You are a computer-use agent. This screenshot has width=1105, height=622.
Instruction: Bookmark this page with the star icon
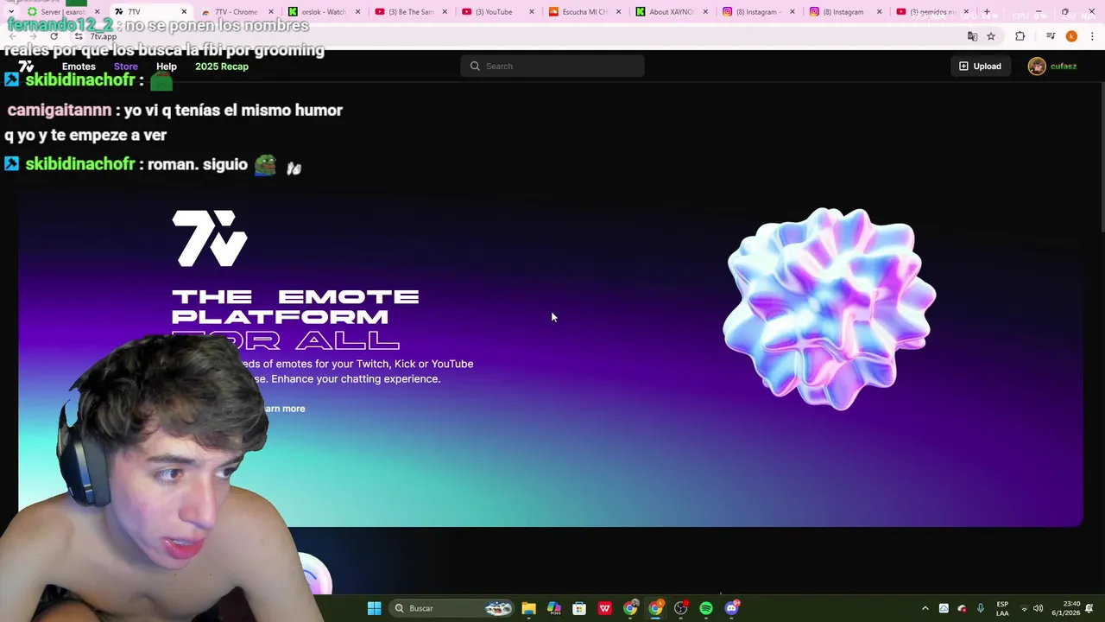click(991, 36)
